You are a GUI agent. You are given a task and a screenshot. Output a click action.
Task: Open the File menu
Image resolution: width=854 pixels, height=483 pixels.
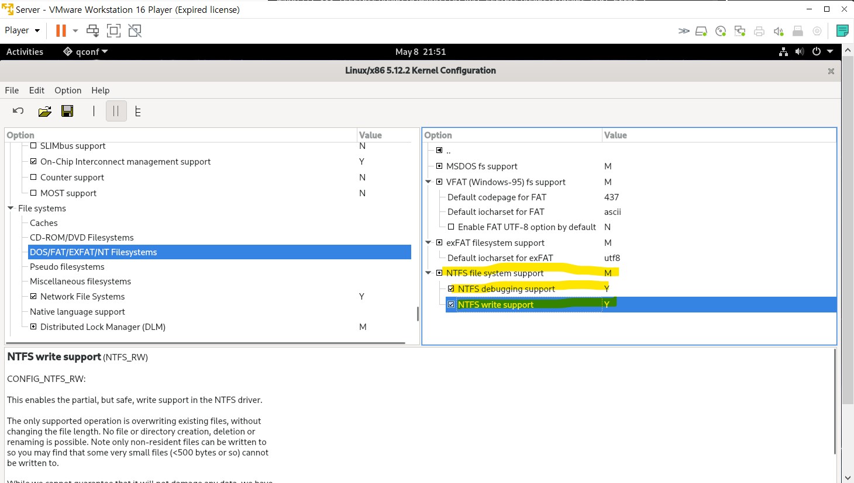[12, 90]
